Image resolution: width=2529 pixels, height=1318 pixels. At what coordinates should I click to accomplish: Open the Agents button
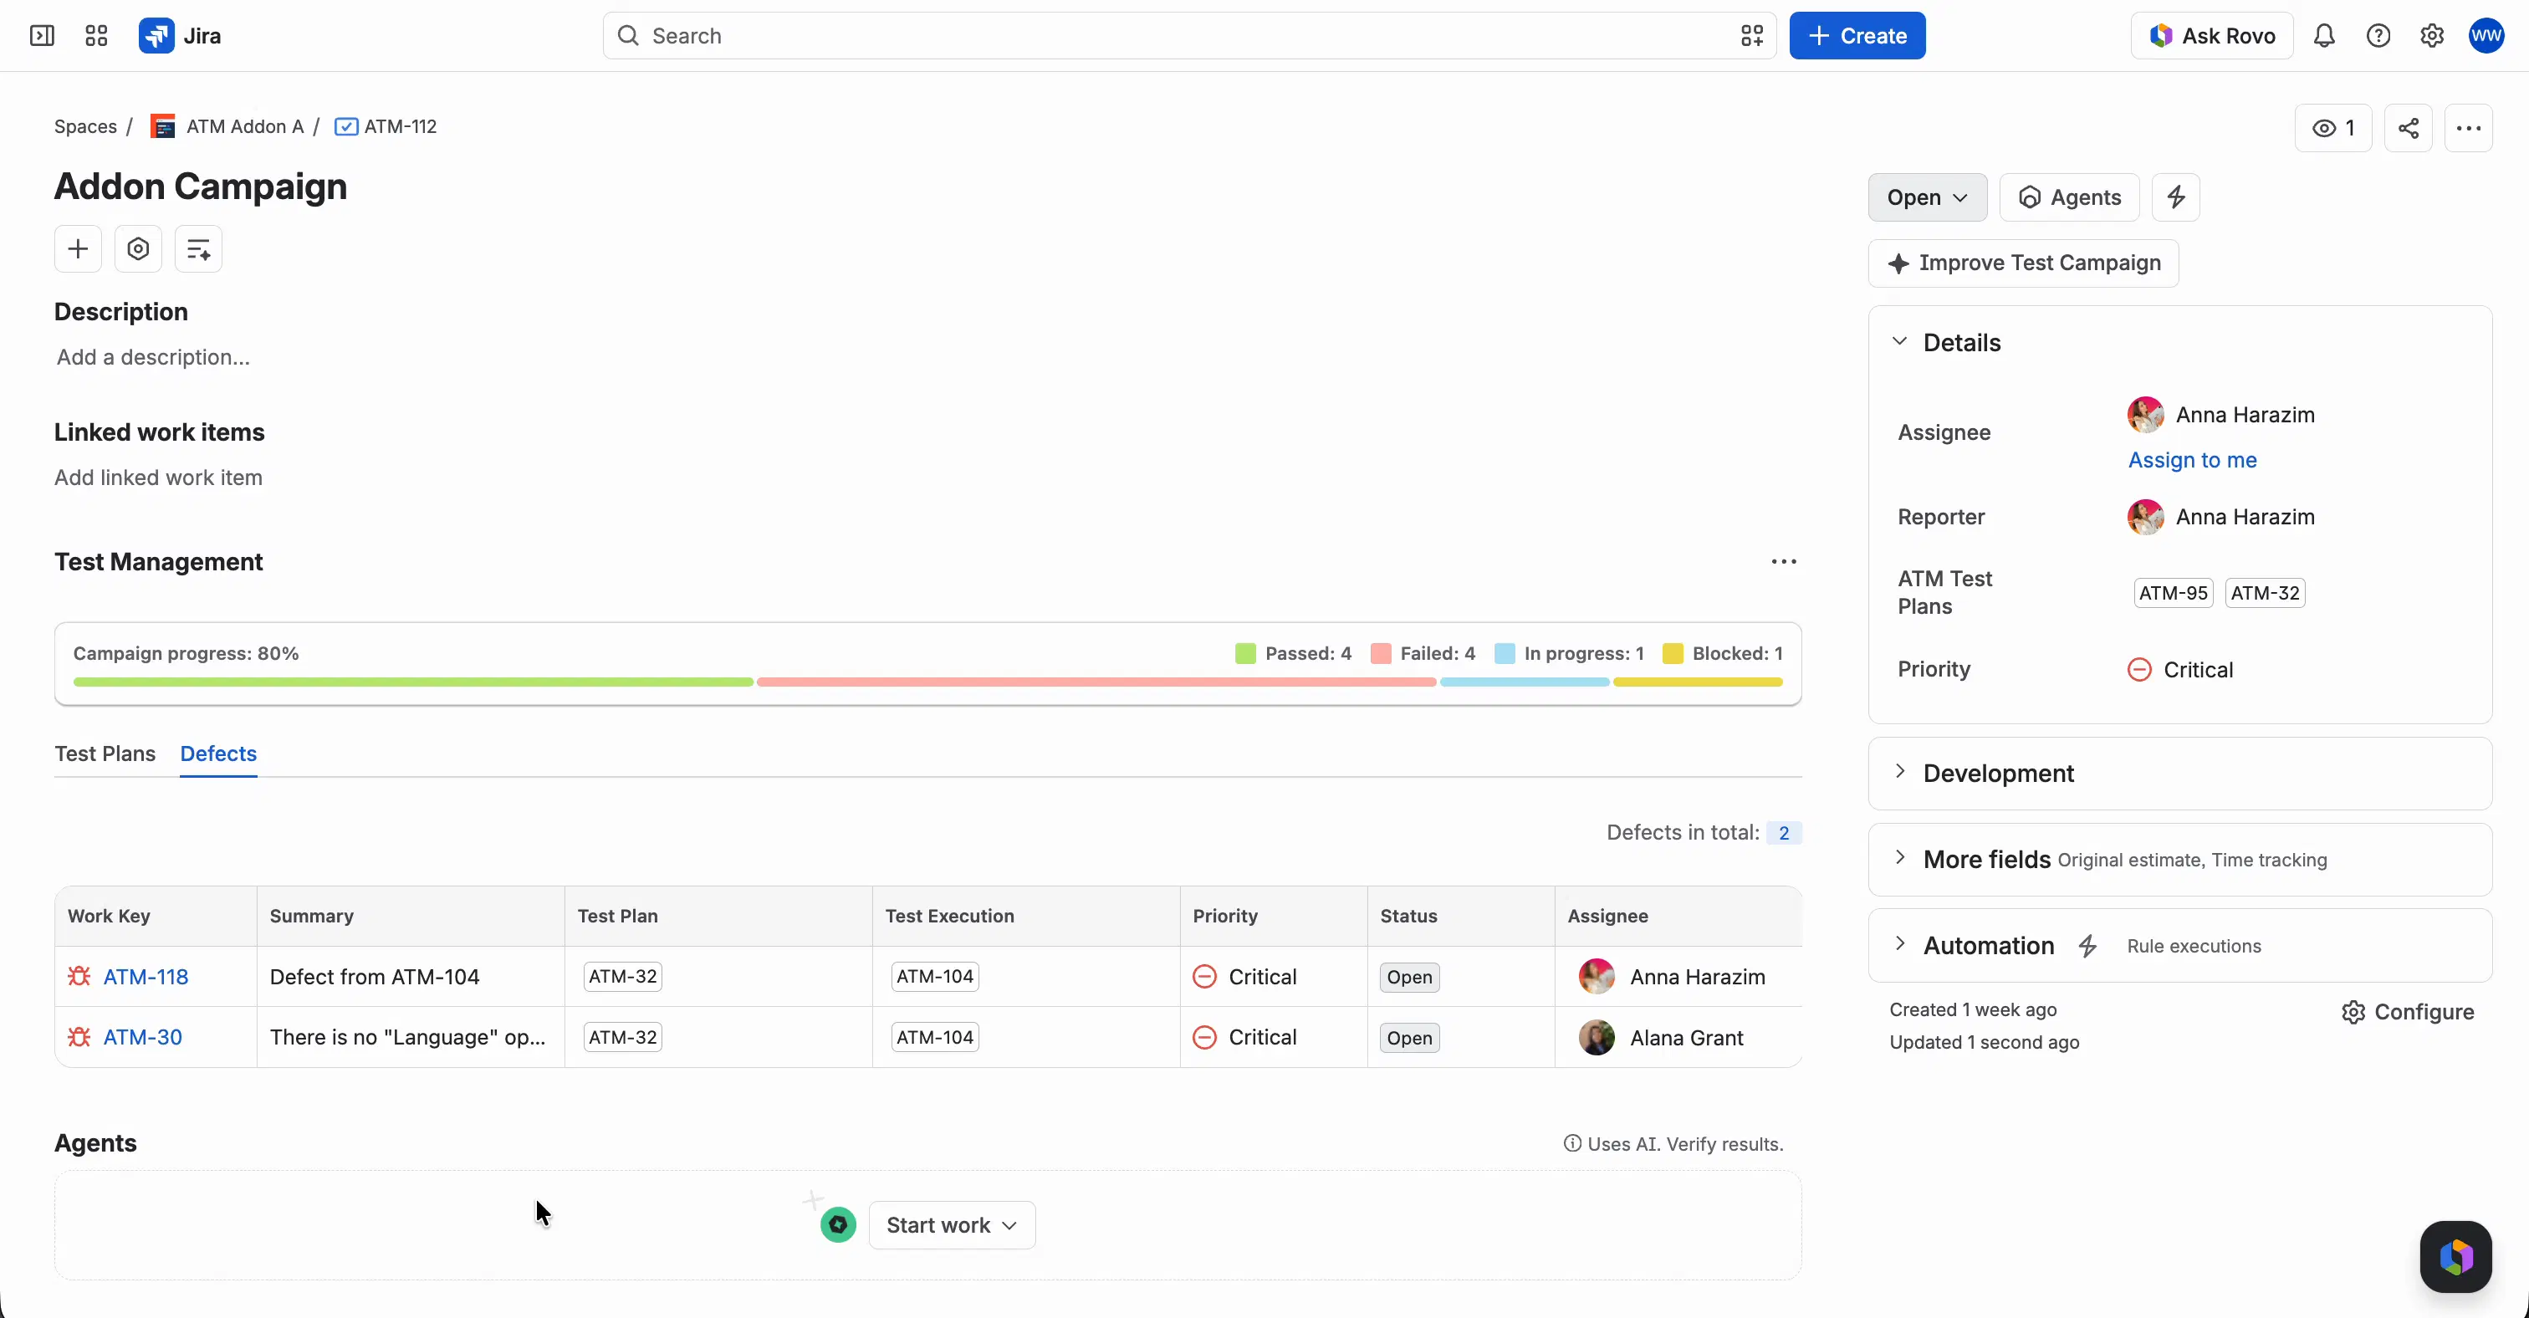pyautogui.click(x=2068, y=197)
